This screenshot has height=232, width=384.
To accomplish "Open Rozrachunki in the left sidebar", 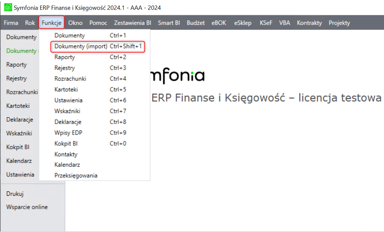I will 22,92.
